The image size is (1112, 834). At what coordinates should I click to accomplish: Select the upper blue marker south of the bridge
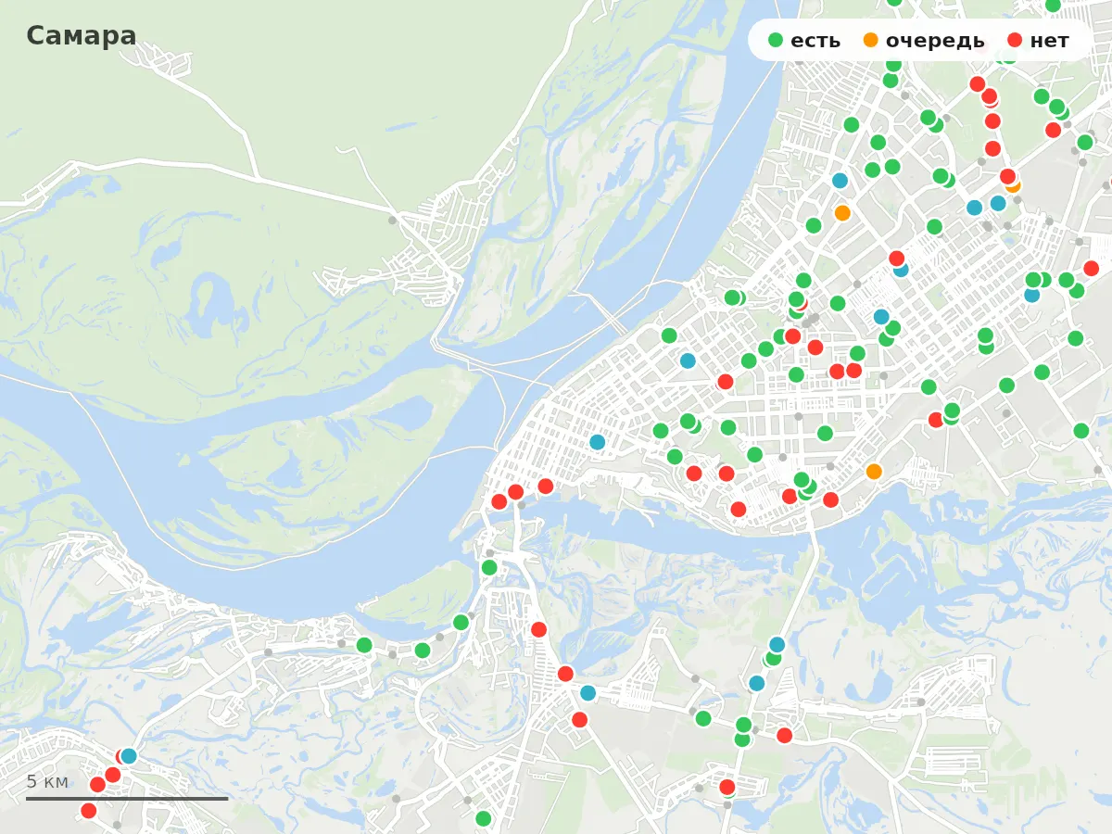[777, 645]
